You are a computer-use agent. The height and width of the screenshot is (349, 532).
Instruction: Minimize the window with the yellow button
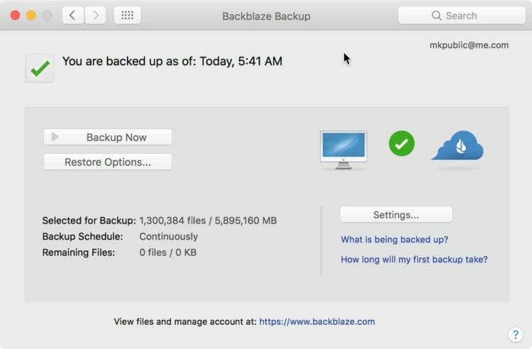pos(31,16)
